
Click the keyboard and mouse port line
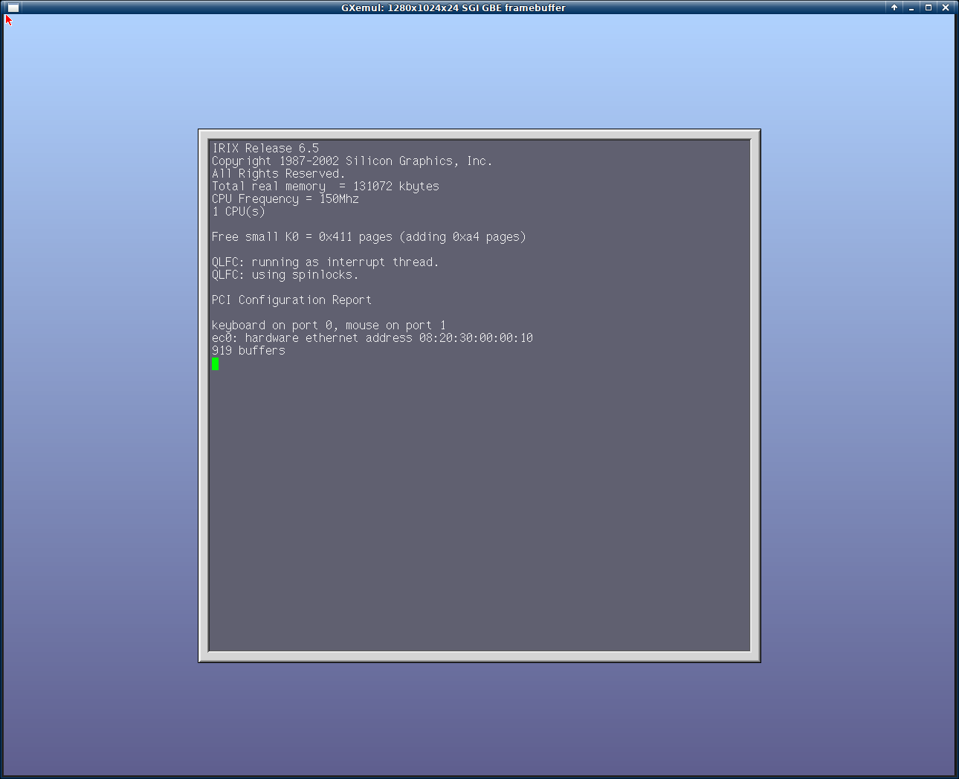[x=329, y=326]
